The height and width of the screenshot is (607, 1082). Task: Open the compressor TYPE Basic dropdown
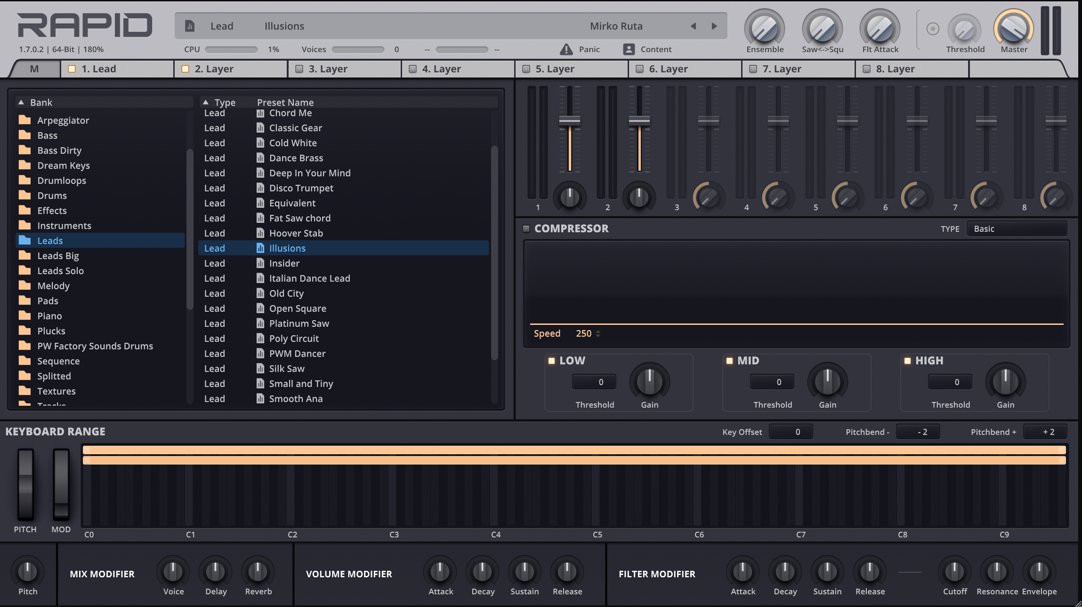(1017, 229)
